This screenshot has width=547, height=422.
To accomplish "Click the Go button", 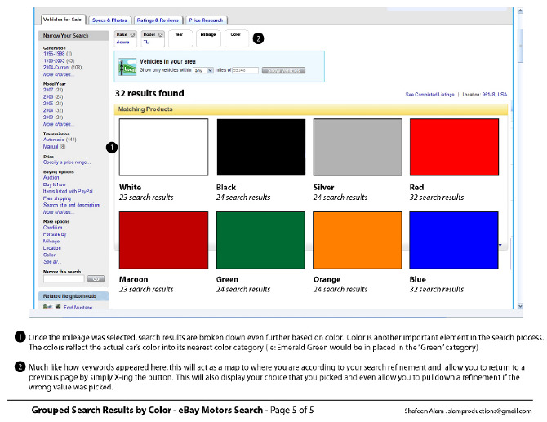I will tap(96, 278).
